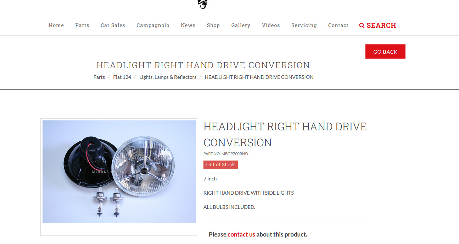View the Gallery page
Image resolution: width=459 pixels, height=244 pixels.
(x=241, y=25)
